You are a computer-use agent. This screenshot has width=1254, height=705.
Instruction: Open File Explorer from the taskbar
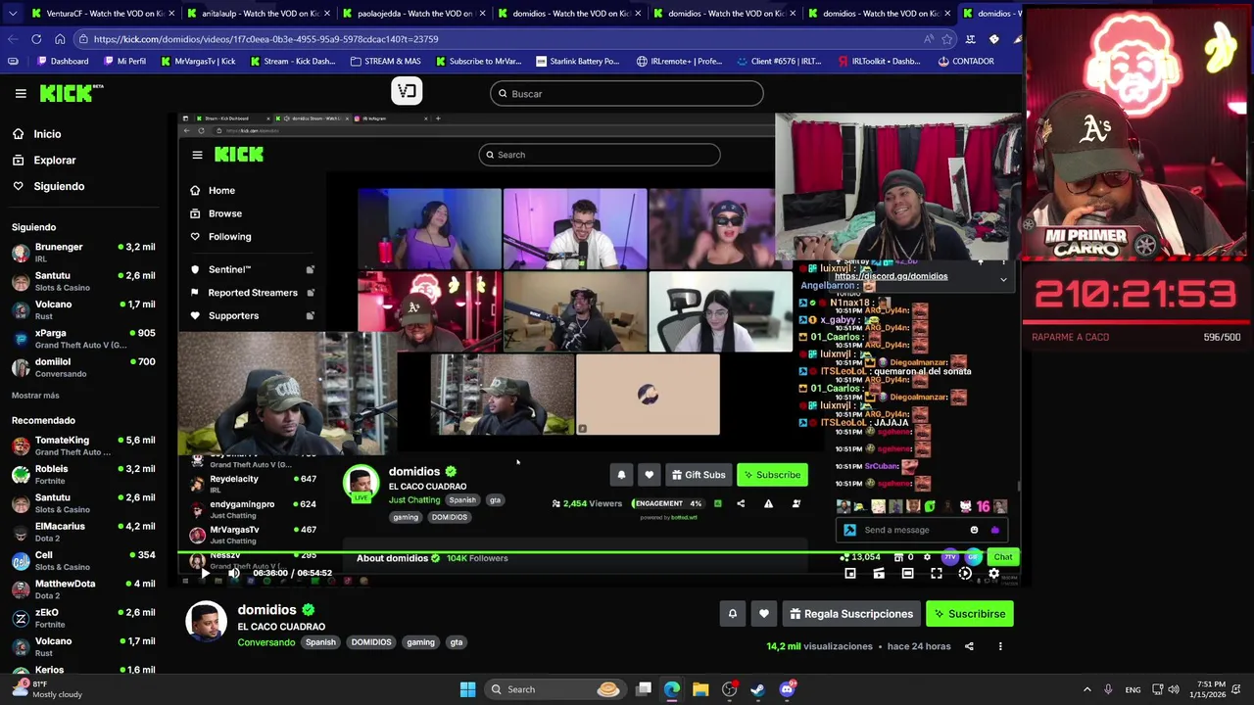[x=700, y=689]
